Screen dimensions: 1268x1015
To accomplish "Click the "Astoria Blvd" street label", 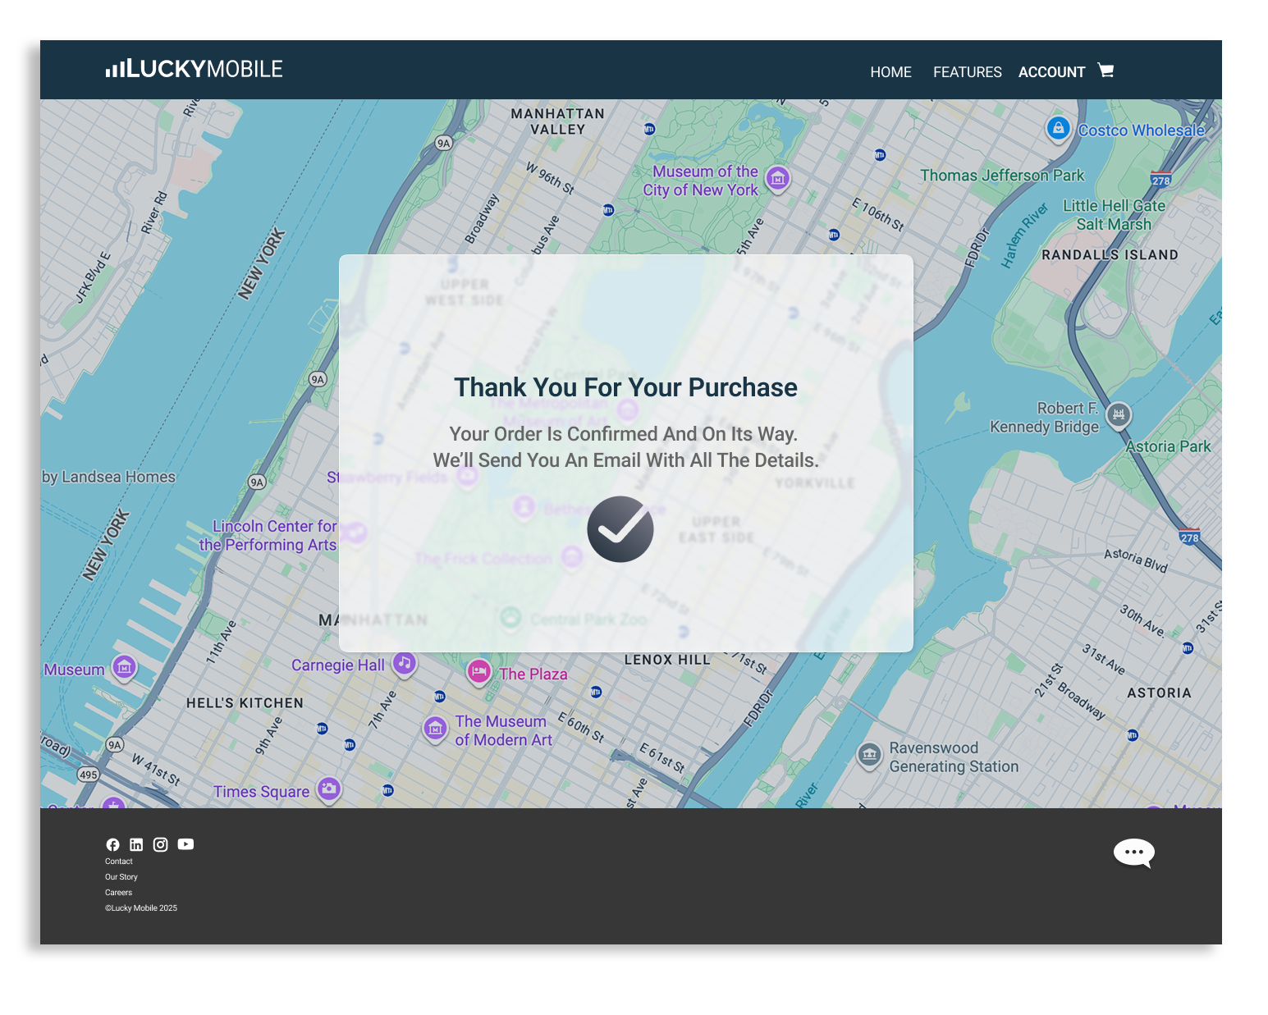I will click(1136, 560).
